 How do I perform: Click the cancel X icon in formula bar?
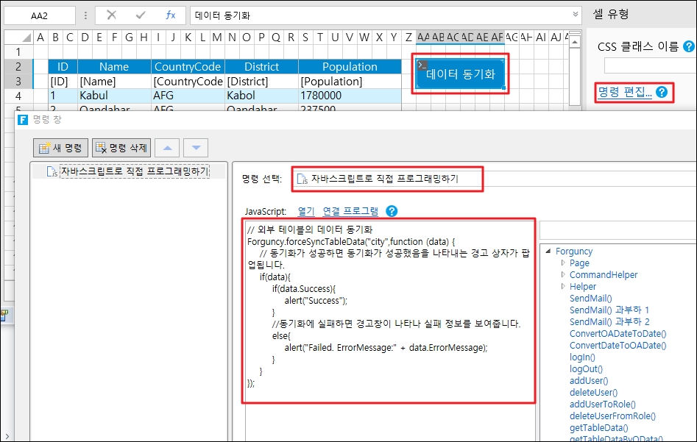coord(111,15)
